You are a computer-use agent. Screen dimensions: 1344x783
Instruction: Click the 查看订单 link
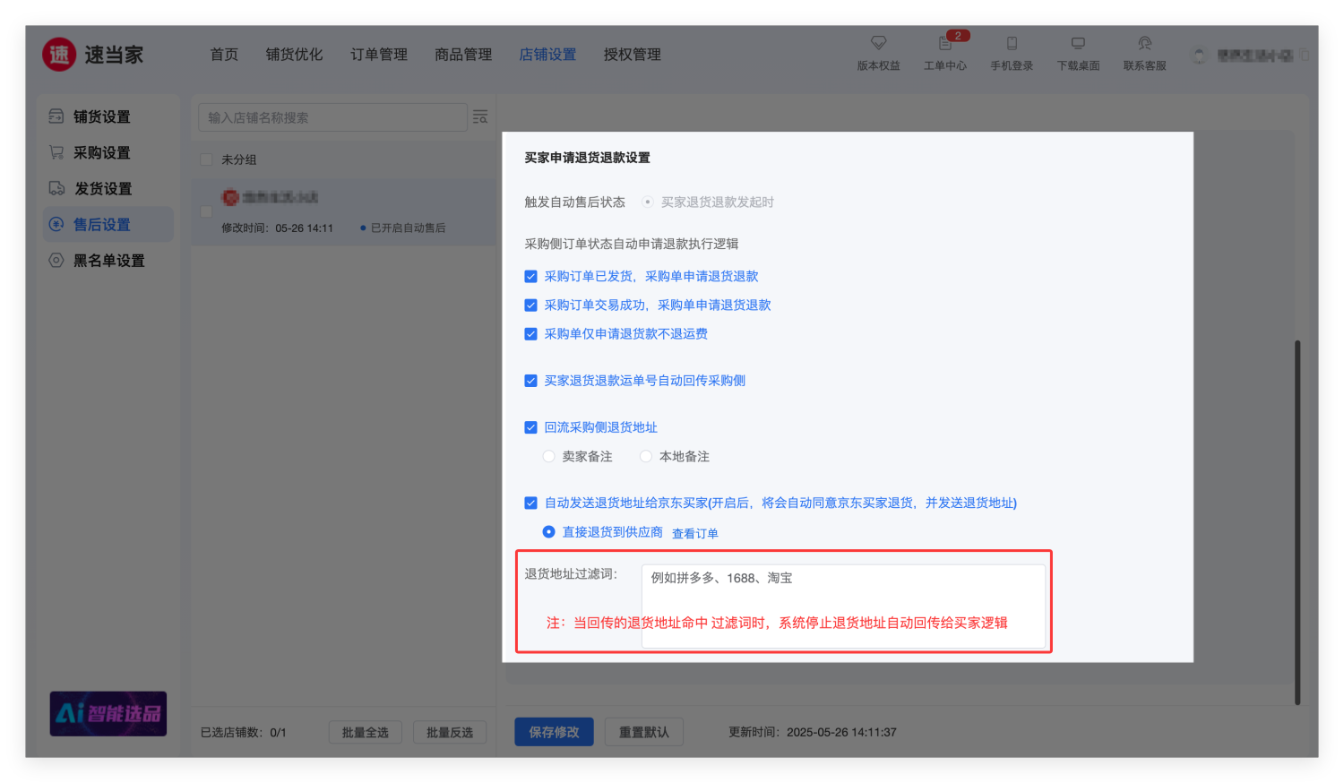695,534
